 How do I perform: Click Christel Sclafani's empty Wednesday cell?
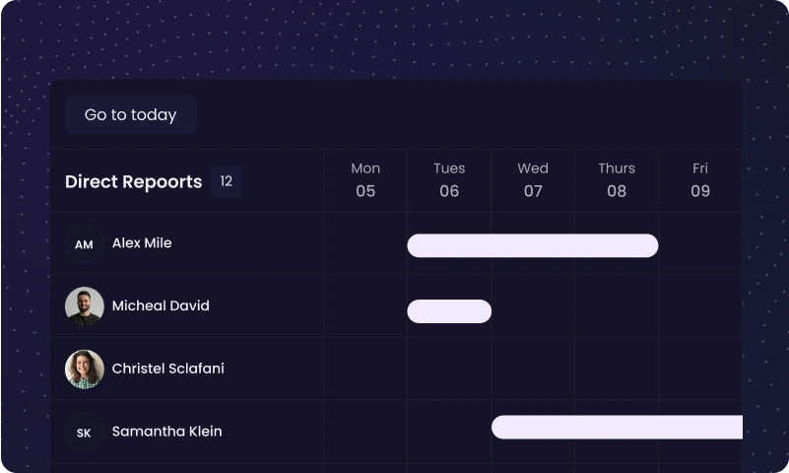tap(533, 369)
